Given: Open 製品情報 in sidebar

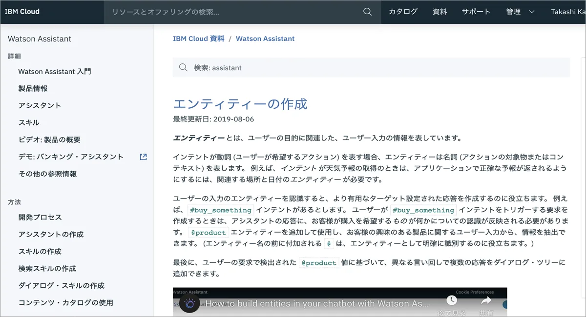Looking at the screenshot, I should coord(33,88).
